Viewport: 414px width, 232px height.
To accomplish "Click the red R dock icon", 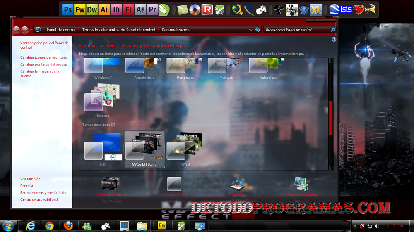I will tap(207, 10).
